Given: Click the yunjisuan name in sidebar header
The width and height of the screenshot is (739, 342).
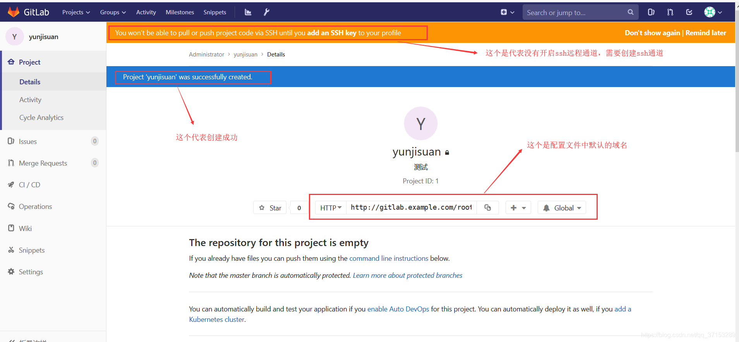Looking at the screenshot, I should 44,37.
